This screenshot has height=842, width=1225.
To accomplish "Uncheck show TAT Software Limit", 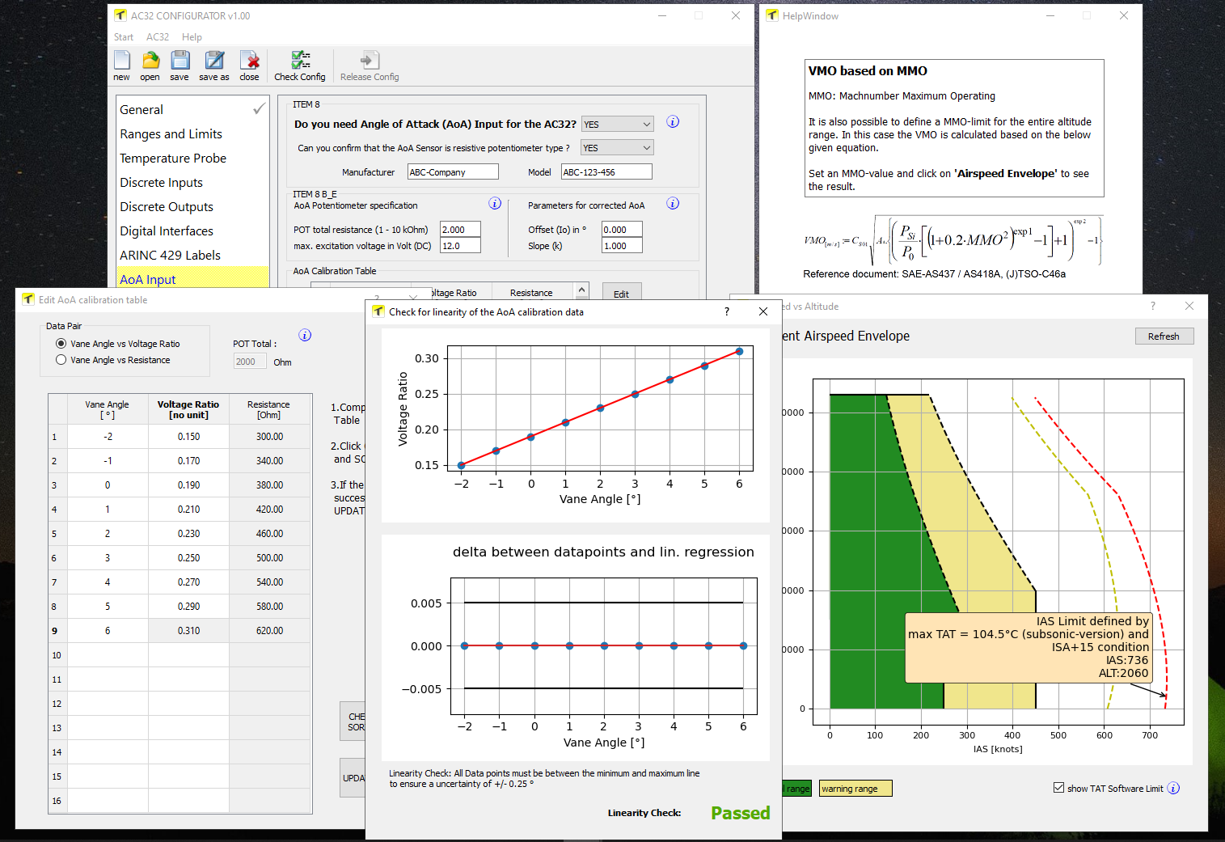I will [1058, 788].
